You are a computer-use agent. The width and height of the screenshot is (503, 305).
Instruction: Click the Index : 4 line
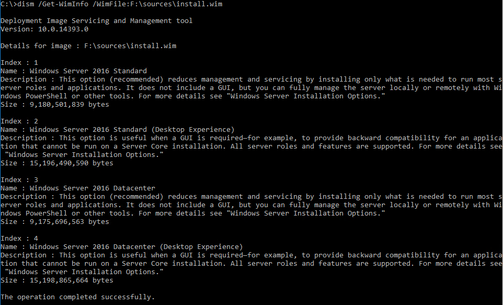point(19,239)
